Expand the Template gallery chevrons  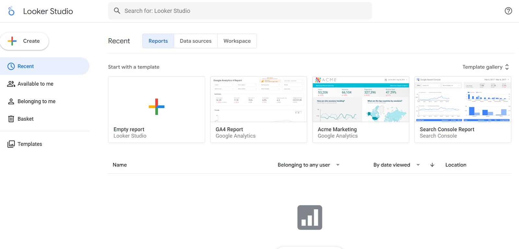click(507, 67)
